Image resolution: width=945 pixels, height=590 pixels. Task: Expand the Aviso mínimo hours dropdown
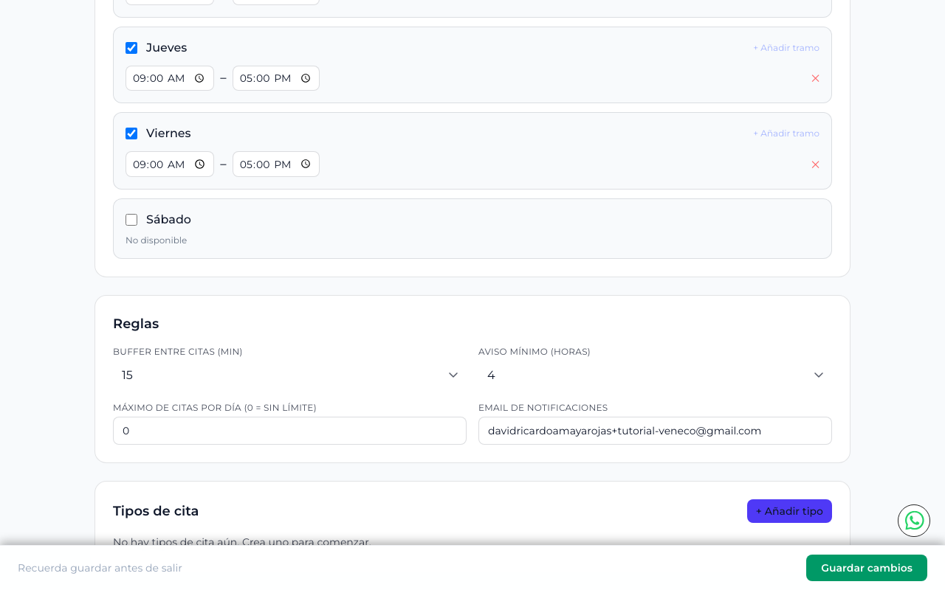coord(655,375)
